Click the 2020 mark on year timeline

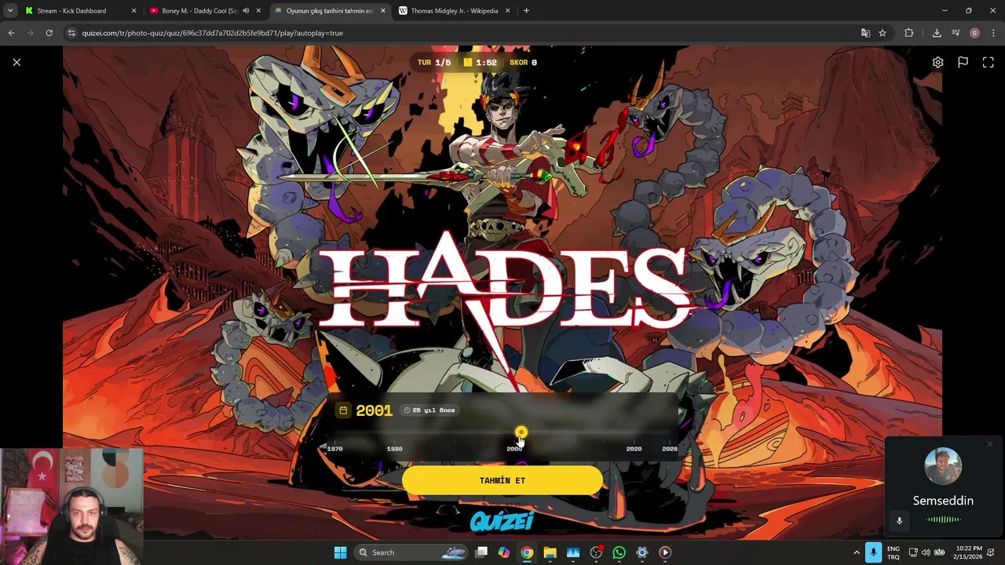click(x=634, y=449)
